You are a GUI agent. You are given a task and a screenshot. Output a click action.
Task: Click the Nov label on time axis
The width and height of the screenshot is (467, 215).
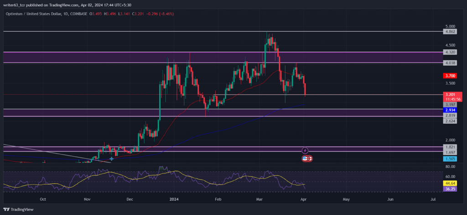click(87, 199)
